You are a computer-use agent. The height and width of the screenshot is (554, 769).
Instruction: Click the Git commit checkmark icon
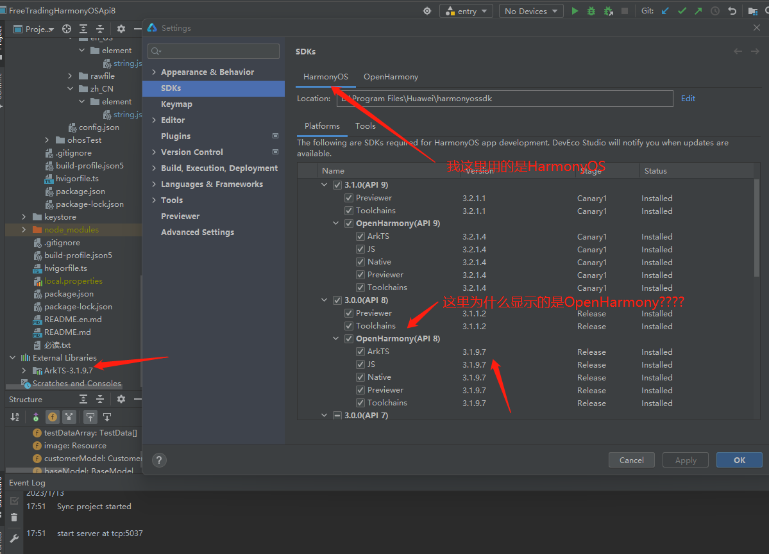pyautogui.click(x=682, y=11)
